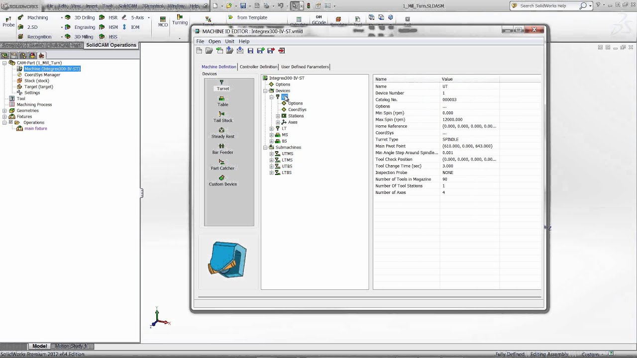The image size is (637, 358).
Task: Click the Engraving operation
Action: click(80, 27)
